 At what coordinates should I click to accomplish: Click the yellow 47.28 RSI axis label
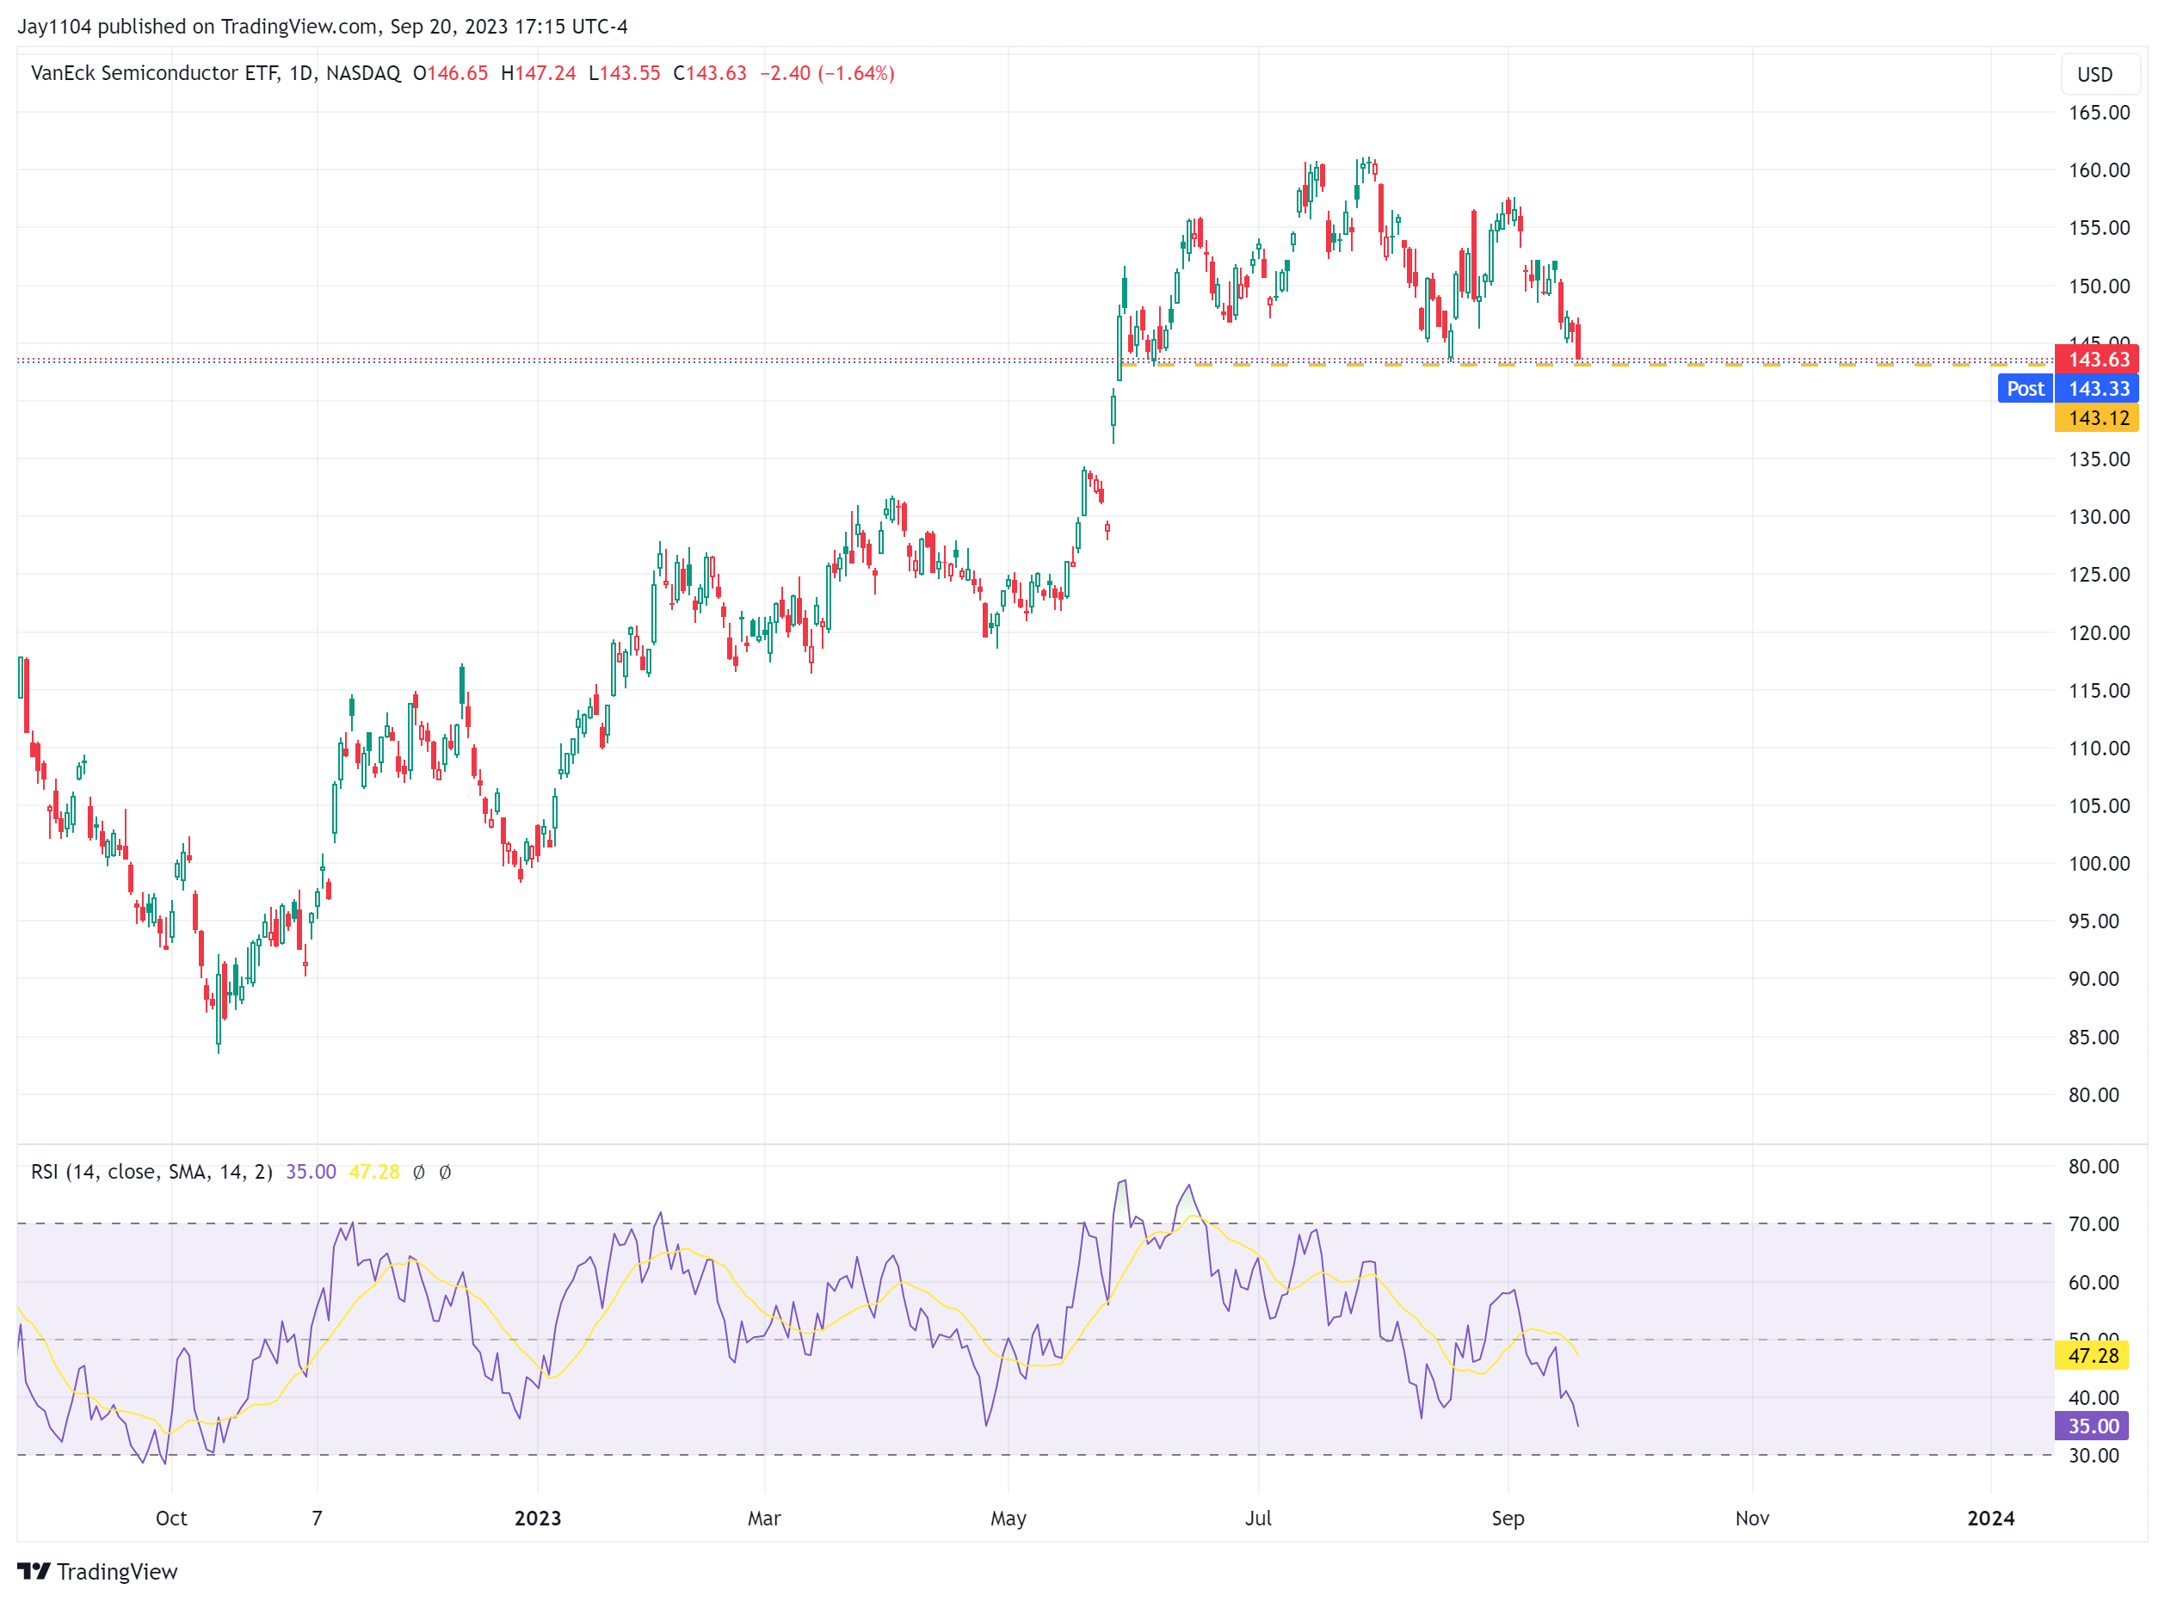2092,1355
